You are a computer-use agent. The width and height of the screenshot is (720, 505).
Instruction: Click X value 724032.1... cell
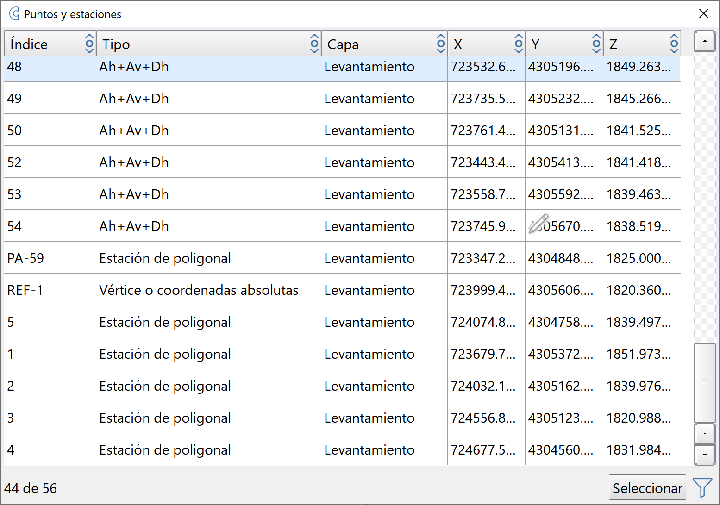pyautogui.click(x=486, y=386)
